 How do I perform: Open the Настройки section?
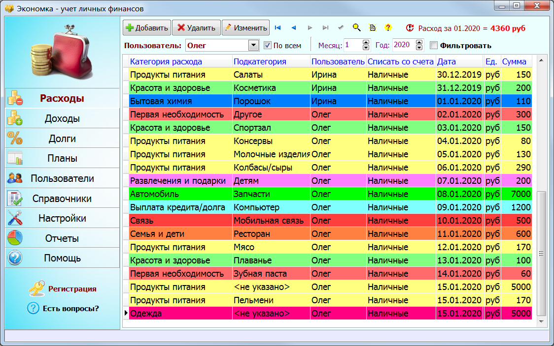pos(63,218)
